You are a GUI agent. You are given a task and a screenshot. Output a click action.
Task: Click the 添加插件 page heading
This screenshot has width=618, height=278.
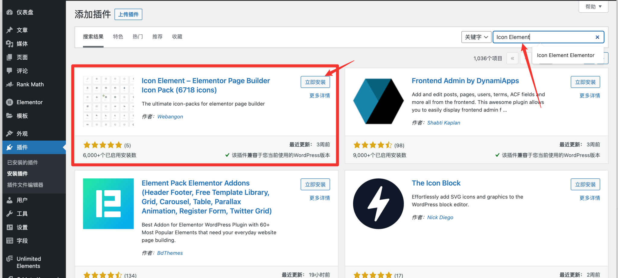93,14
